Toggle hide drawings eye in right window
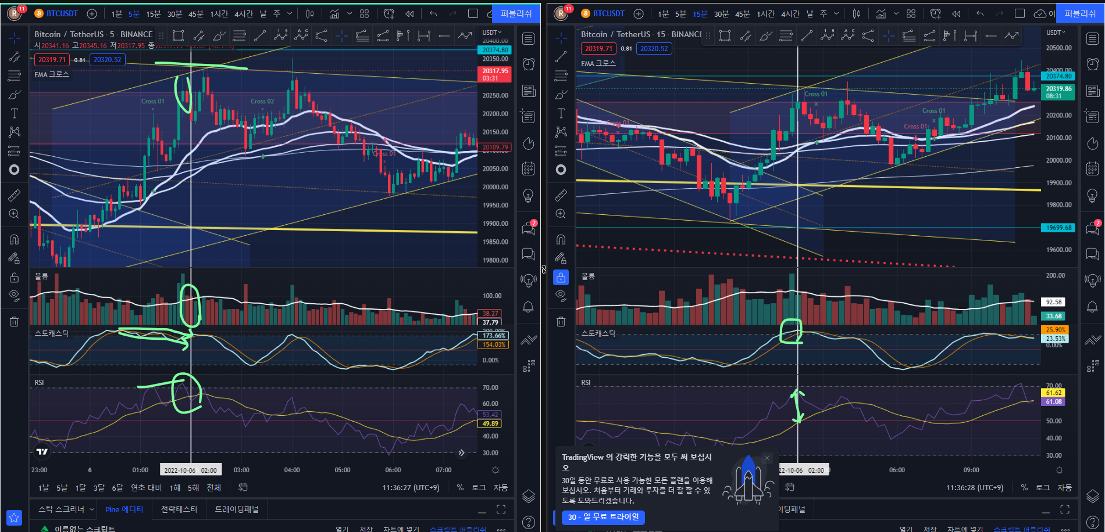The height and width of the screenshot is (532, 1105). coord(561,296)
